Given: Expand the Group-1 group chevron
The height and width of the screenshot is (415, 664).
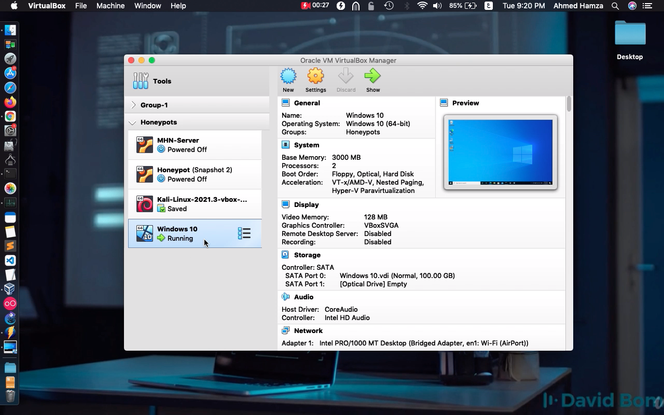Looking at the screenshot, I should [133, 105].
